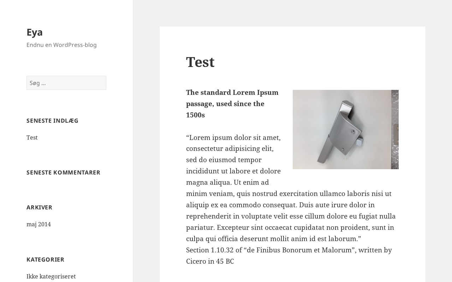This screenshot has height=282, width=452.
Task: Click the KATEGORIER widget heading
Action: [x=45, y=259]
